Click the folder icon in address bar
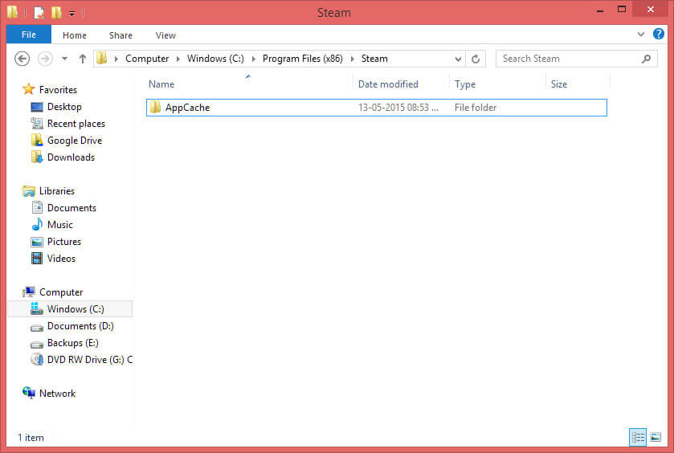Screen dimensions: 674x453 [x=102, y=58]
